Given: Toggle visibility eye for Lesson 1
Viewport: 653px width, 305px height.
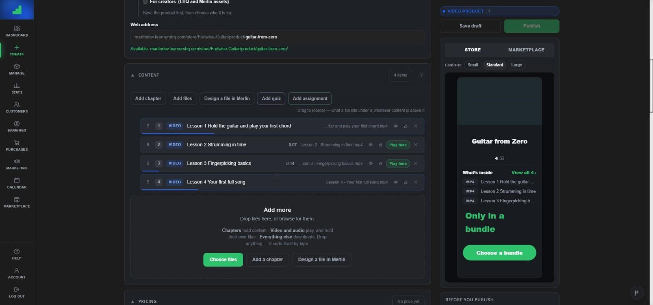Looking at the screenshot, I should tap(396, 126).
